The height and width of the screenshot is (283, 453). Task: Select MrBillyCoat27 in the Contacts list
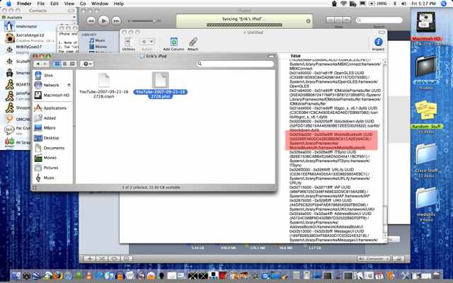pyautogui.click(x=28, y=49)
